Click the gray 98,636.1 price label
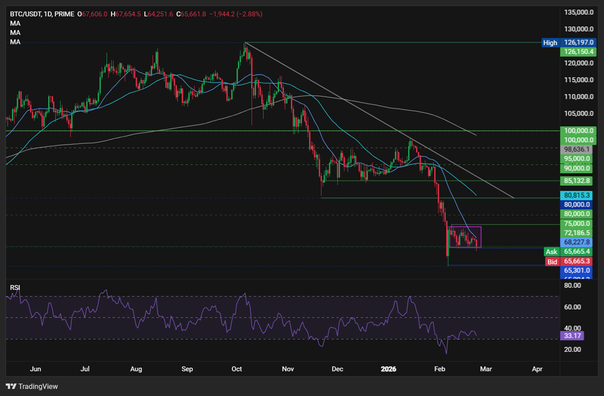Viewport: 604px width, 396px height. (x=577, y=149)
